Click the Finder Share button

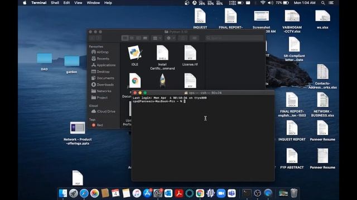pos(182,38)
